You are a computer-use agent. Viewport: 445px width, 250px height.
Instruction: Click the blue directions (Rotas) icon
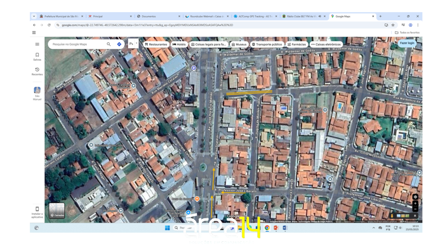click(119, 44)
